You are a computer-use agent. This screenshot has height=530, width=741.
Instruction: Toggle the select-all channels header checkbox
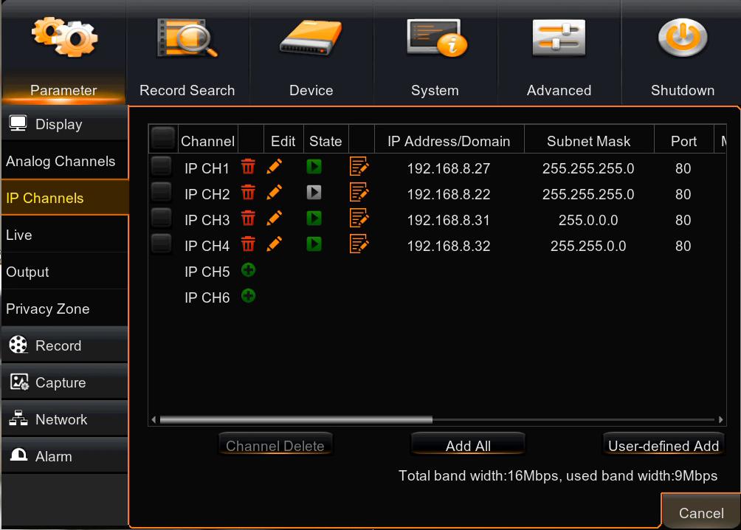pos(162,138)
